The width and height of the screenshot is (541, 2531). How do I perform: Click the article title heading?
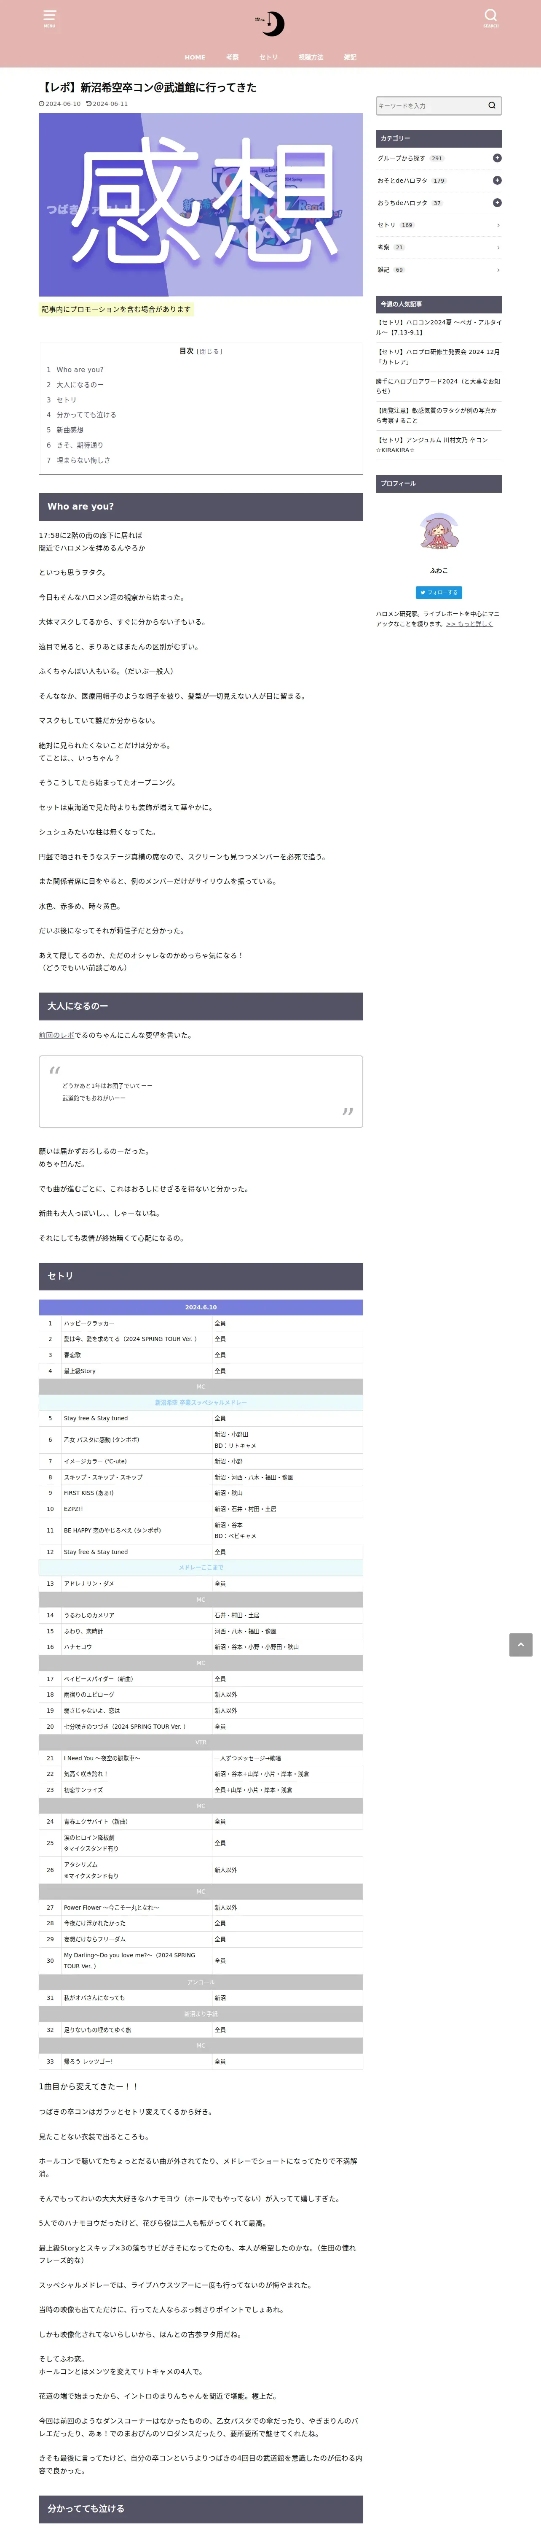pyautogui.click(x=148, y=87)
